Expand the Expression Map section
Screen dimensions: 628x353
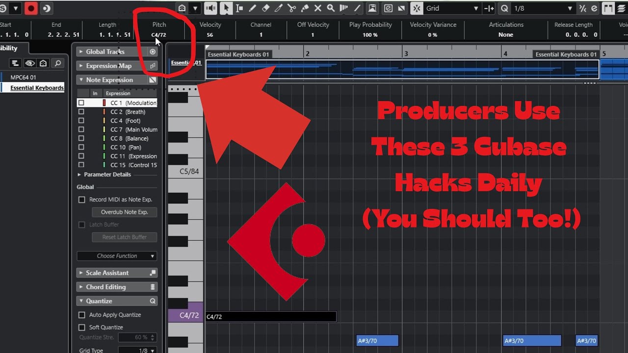[x=81, y=66]
